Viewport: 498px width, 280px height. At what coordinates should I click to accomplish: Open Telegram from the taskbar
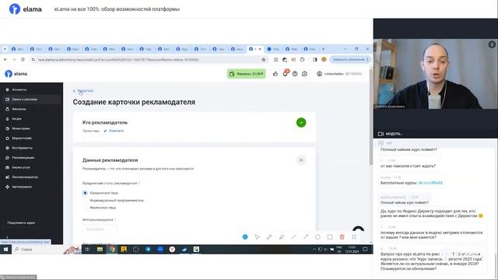pyautogui.click(x=148, y=250)
